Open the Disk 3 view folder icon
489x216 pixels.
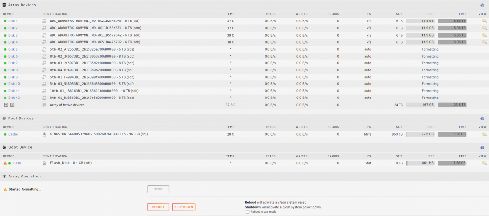(484, 35)
